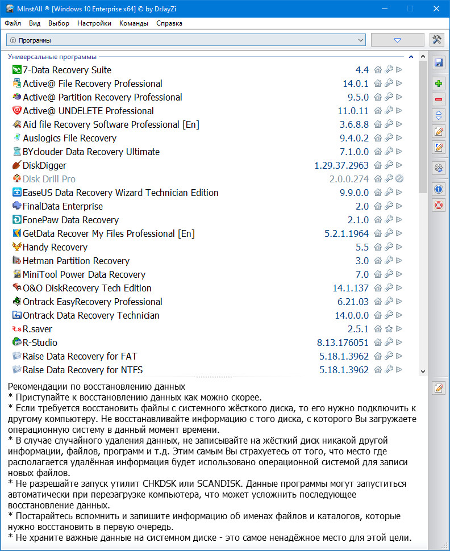Click key icon for Hetman Partition Recovery
Screen dimensions: 450x551
(x=389, y=261)
